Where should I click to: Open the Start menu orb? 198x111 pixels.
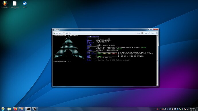3,109
